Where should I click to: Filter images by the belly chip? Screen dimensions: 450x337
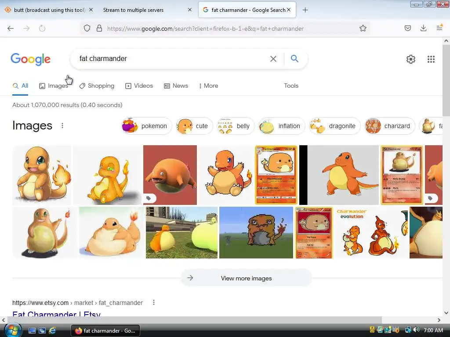(236, 126)
